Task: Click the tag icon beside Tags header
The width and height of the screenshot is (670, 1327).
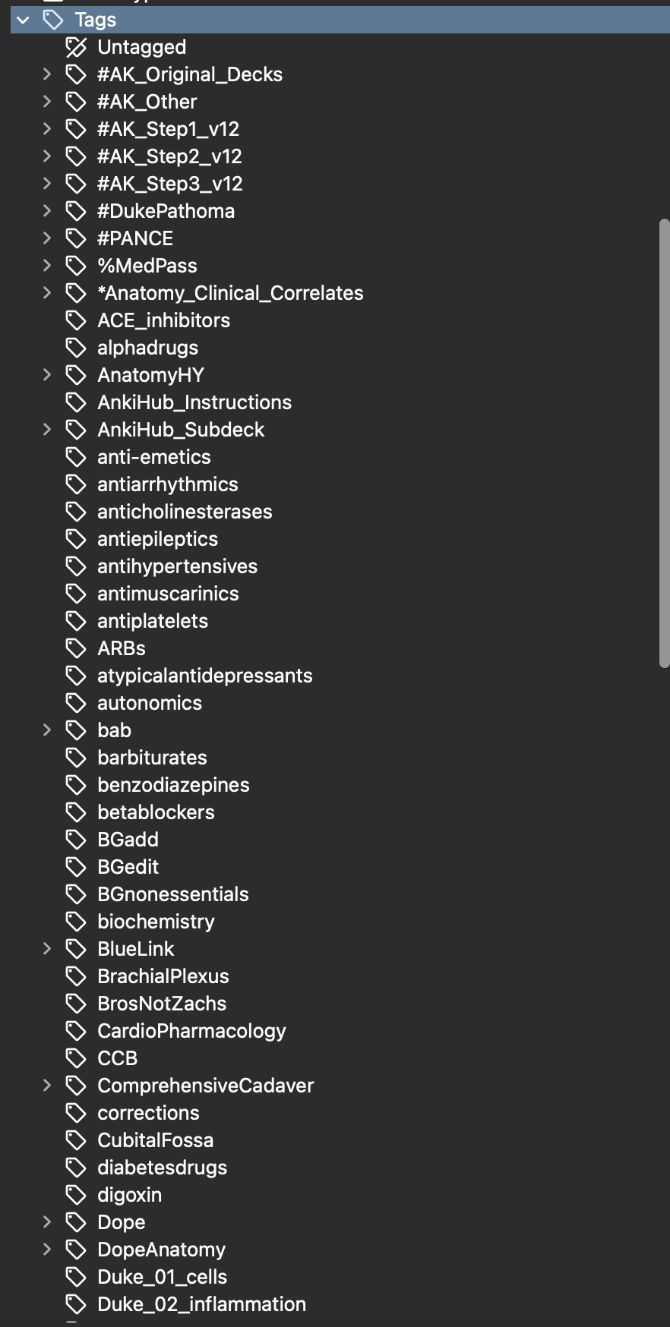Action: [53, 20]
